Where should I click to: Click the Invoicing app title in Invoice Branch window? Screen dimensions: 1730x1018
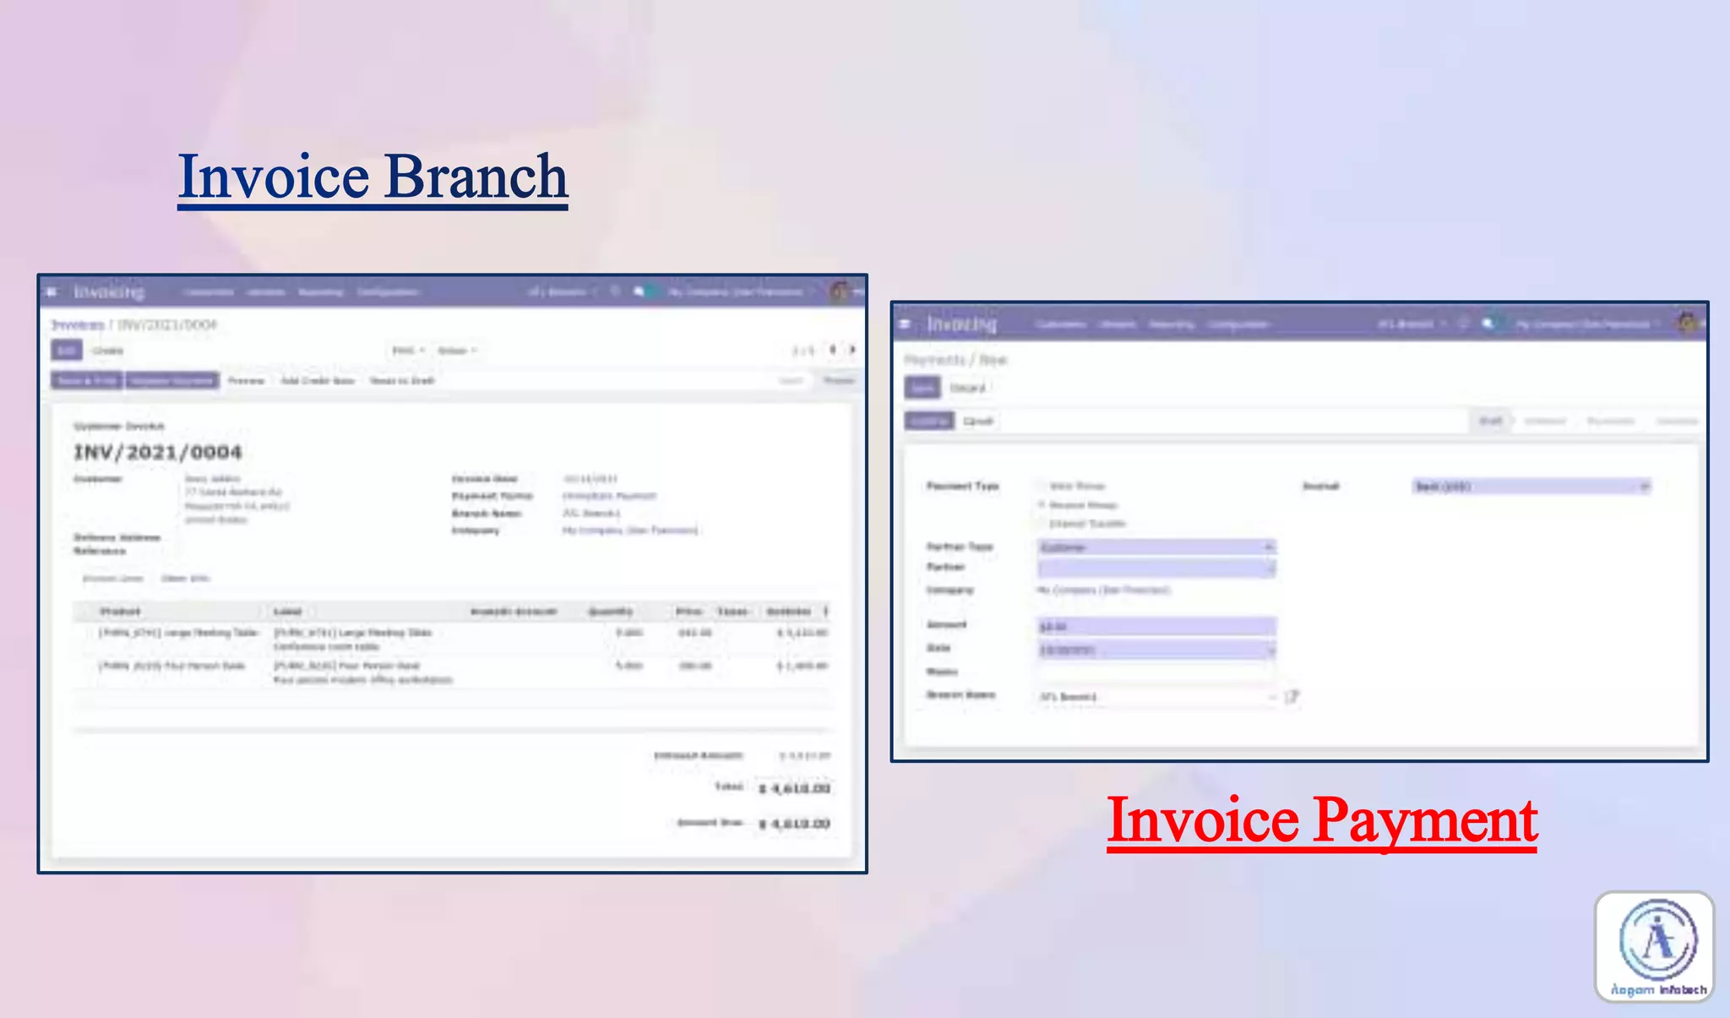[109, 292]
